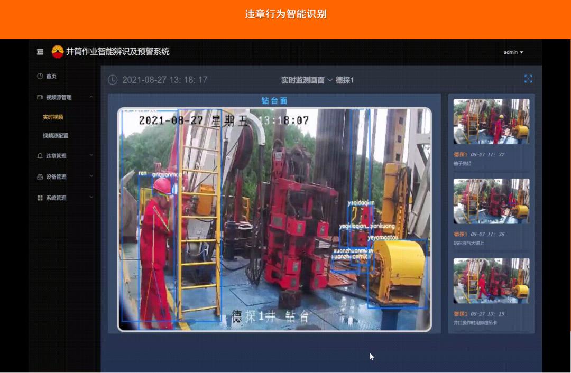571x373 pixels.
Task: Click the 德探1 well name label
Action: [345, 80]
